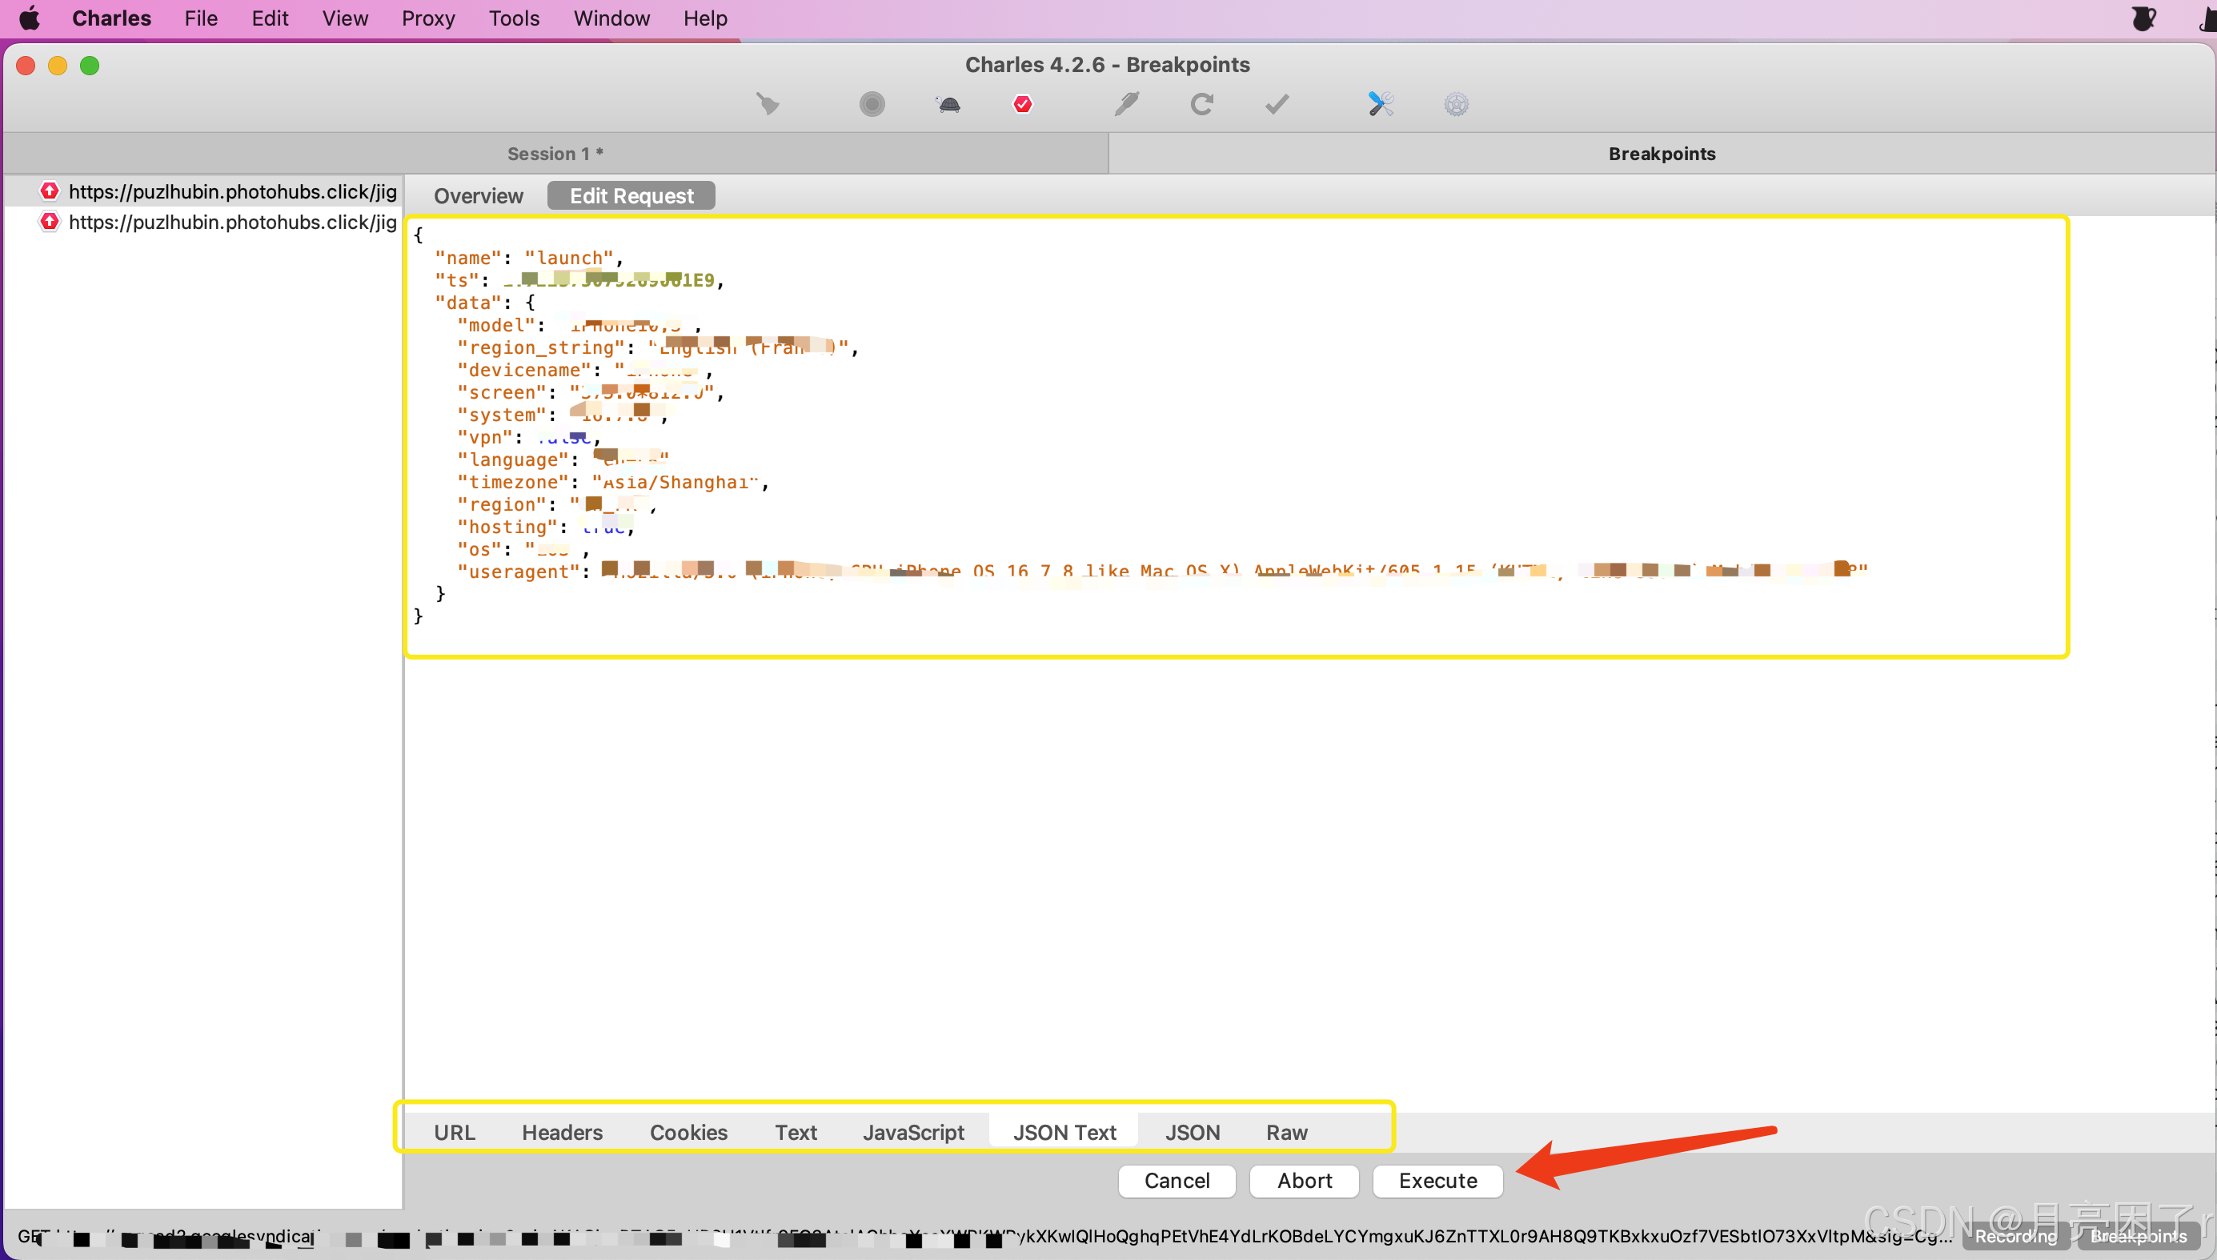
Task: Click breakpoint icon of second request row
Action: click(x=50, y=222)
